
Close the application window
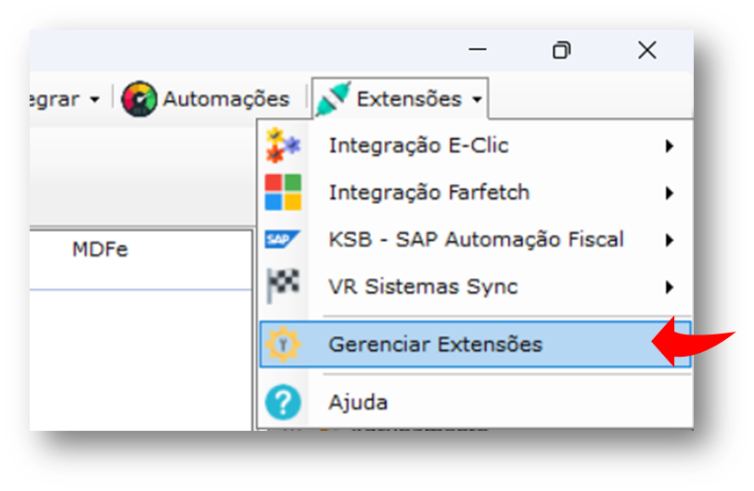[647, 50]
